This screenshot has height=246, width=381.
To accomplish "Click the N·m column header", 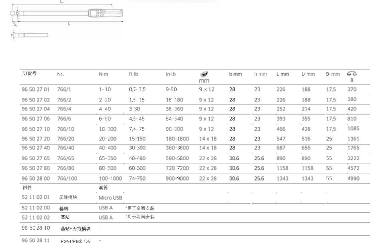I will click(x=104, y=74).
